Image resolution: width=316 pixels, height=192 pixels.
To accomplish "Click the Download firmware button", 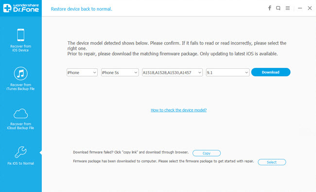I will 271,72.
